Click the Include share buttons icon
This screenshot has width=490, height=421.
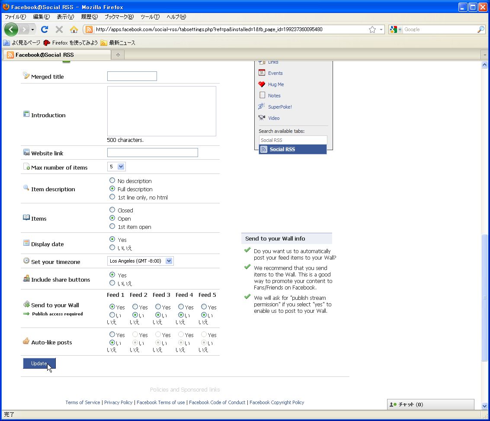[x=26, y=279]
